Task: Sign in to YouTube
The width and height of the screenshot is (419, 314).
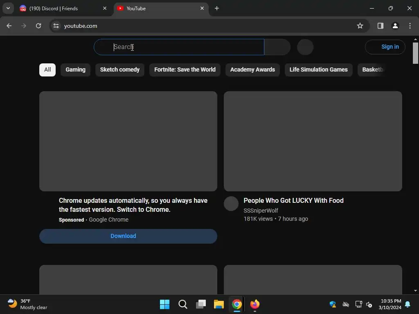Action: (x=385, y=47)
